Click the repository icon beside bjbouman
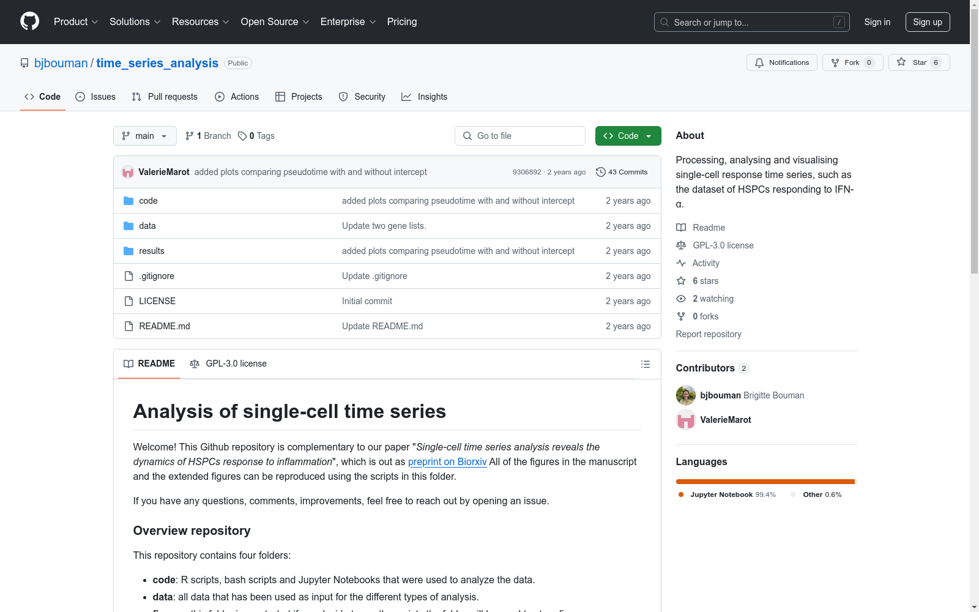The width and height of the screenshot is (979, 612). tap(24, 63)
